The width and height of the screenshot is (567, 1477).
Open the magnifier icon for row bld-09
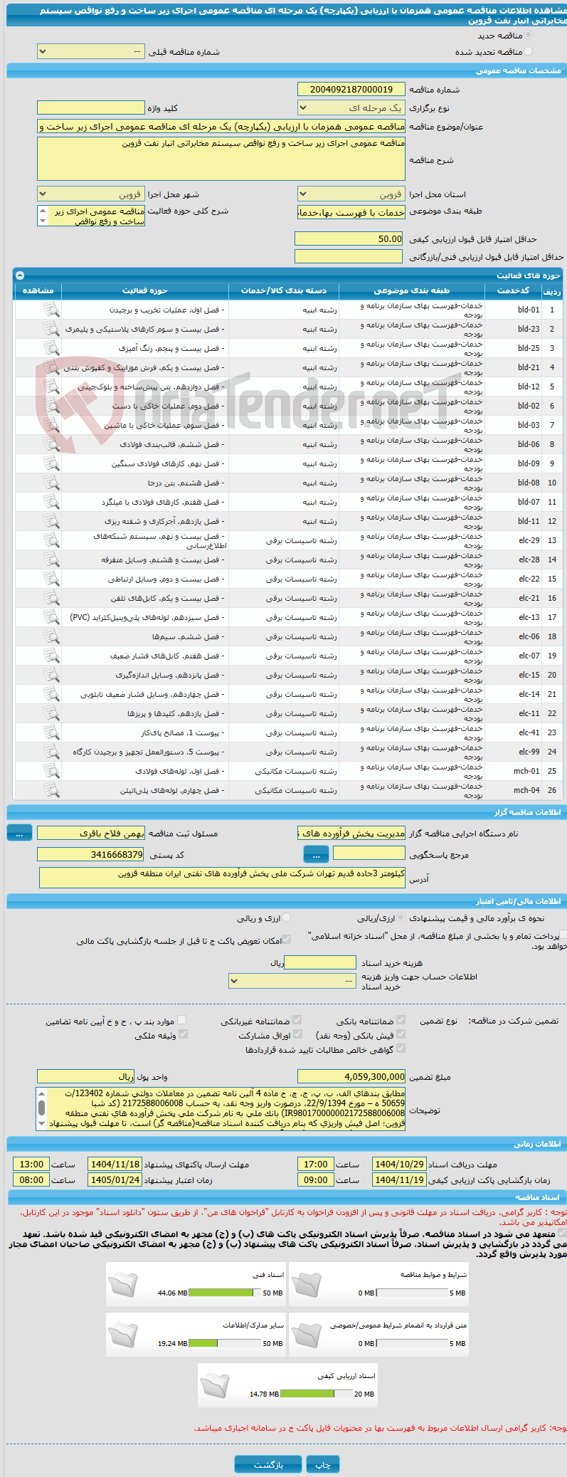[x=51, y=463]
